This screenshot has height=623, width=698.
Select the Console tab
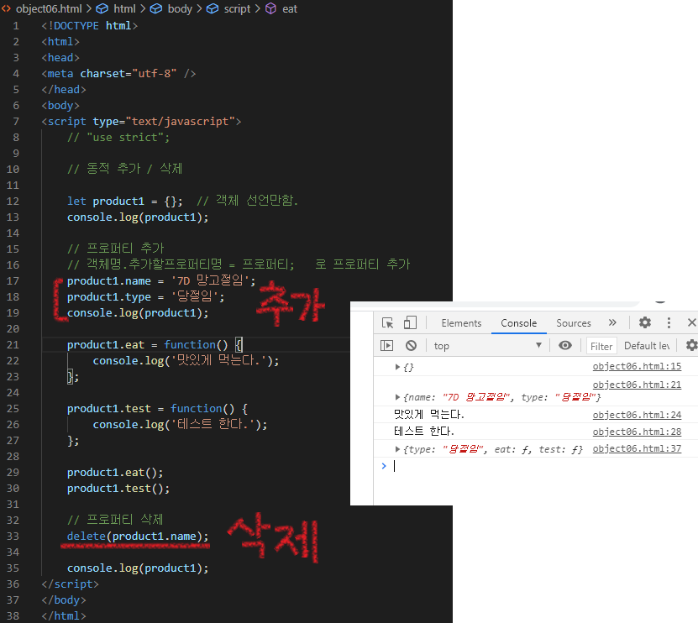click(518, 323)
